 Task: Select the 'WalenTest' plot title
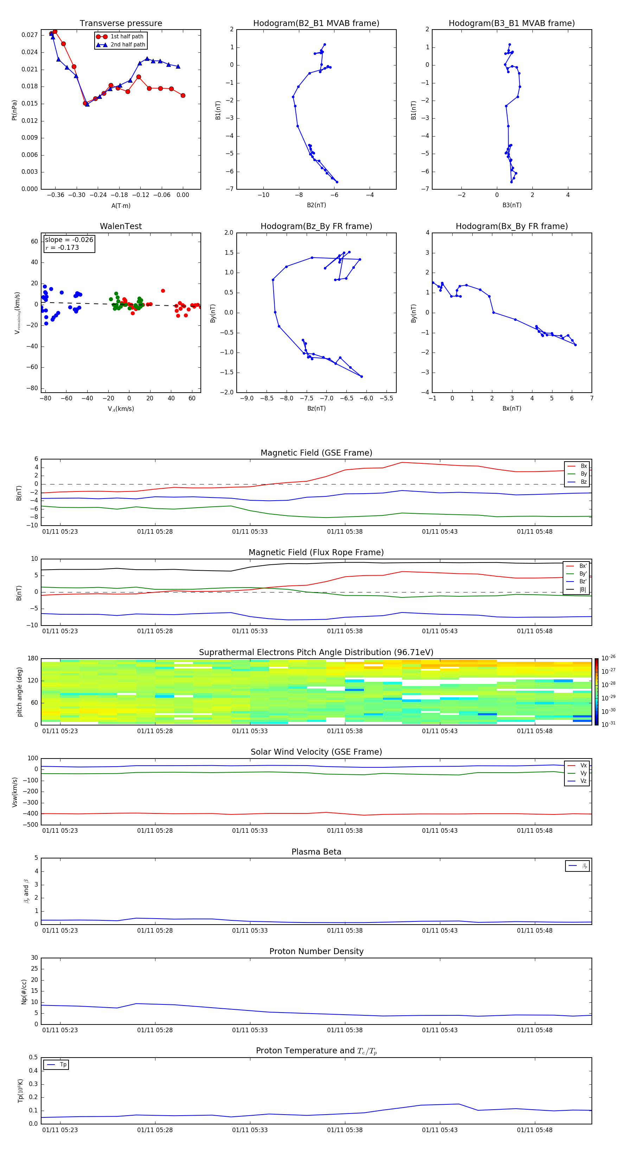click(121, 226)
